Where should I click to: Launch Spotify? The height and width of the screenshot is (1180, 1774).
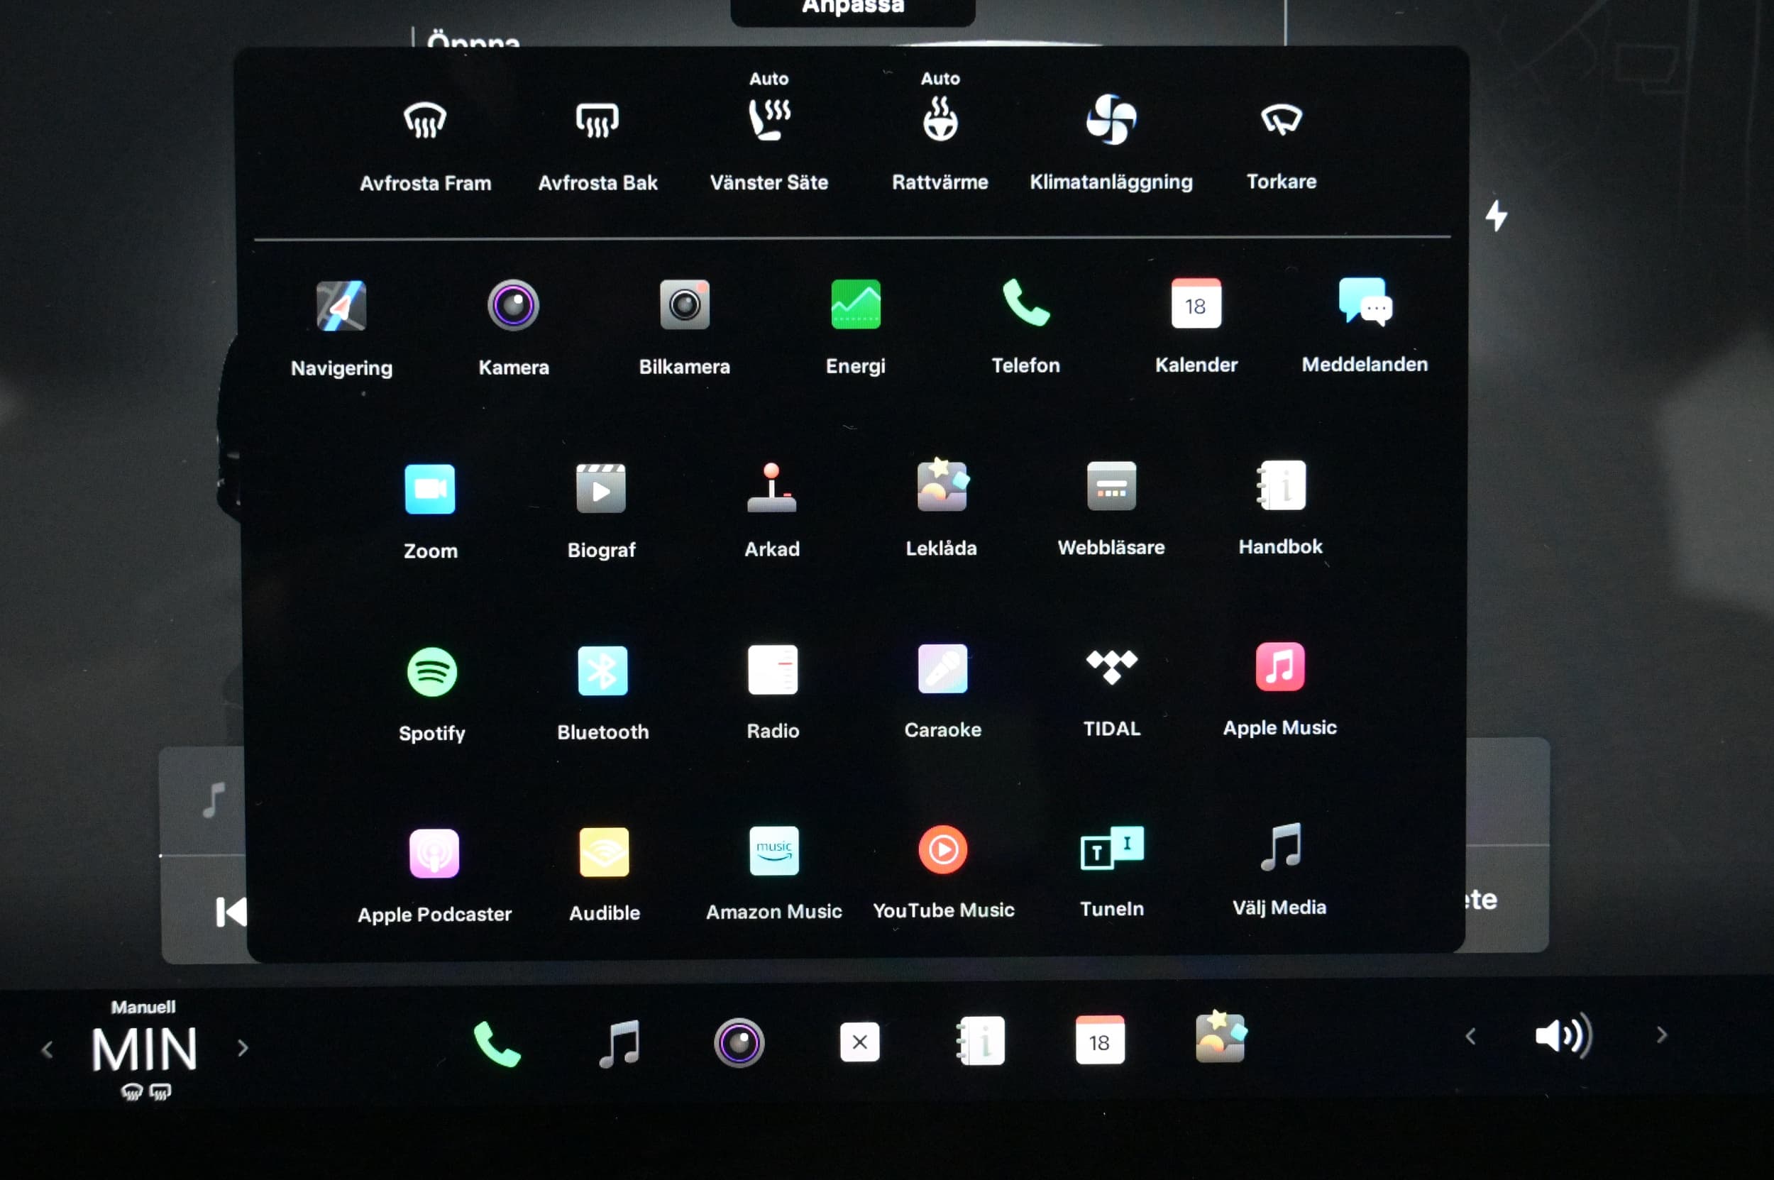coord(432,672)
